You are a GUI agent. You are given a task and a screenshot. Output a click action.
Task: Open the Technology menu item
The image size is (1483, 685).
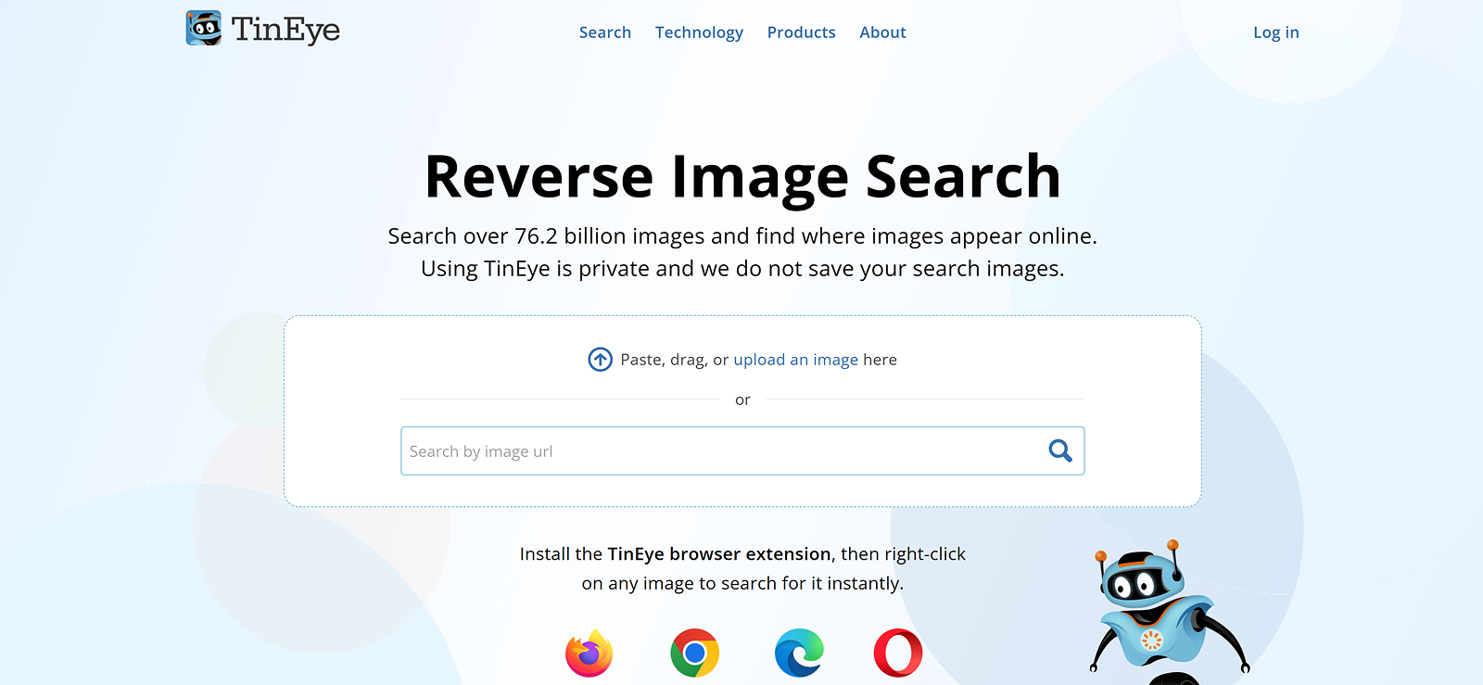[x=699, y=32]
